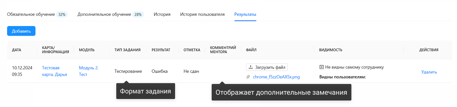This screenshot has width=457, height=107.
Task: Click the Действия column header
Action: 429,50
